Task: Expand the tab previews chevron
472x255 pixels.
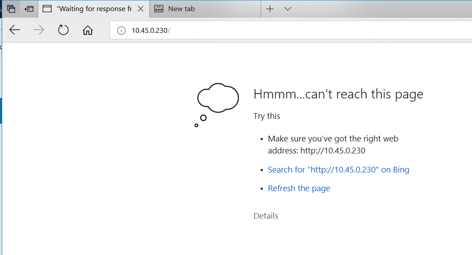Action: tap(288, 9)
